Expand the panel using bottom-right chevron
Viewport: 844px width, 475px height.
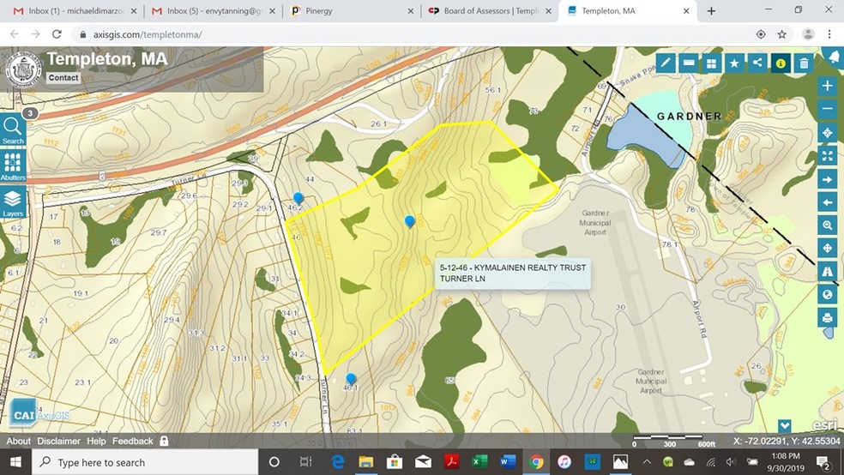point(785,426)
